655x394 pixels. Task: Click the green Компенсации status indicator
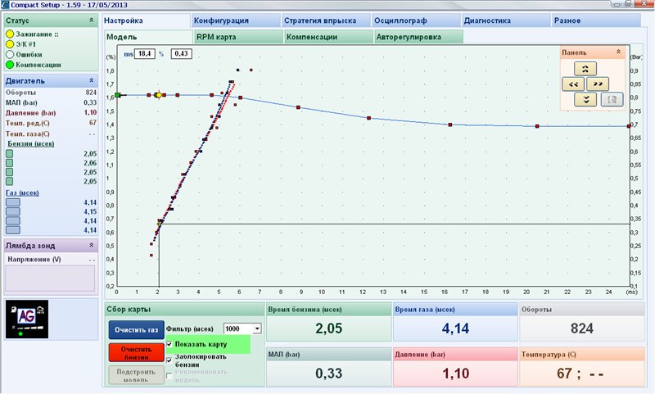10,64
